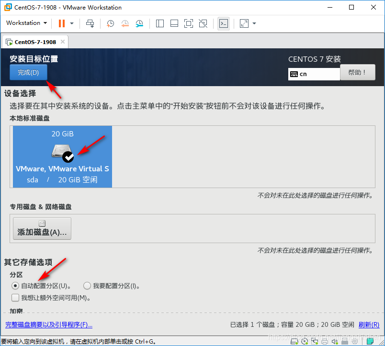
Task: Open 完整磁盘摘要以及引导程序(F)... link
Action: (49, 324)
